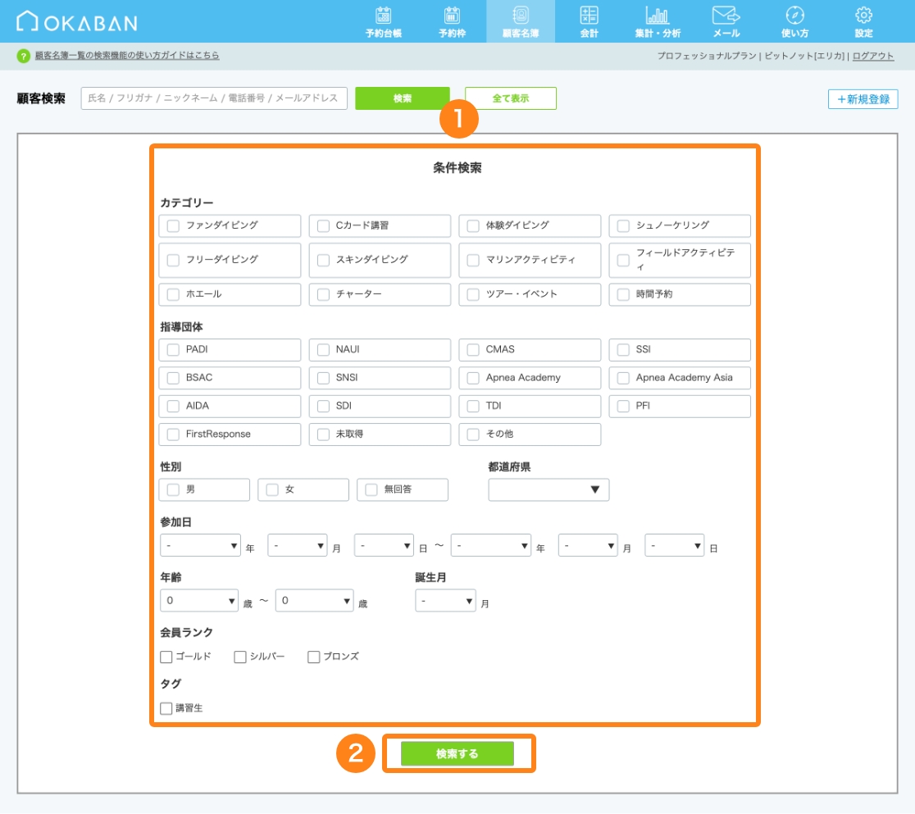Check the フィールドアクティビティ category box
The width and height of the screenshot is (915, 814).
pyautogui.click(x=623, y=260)
